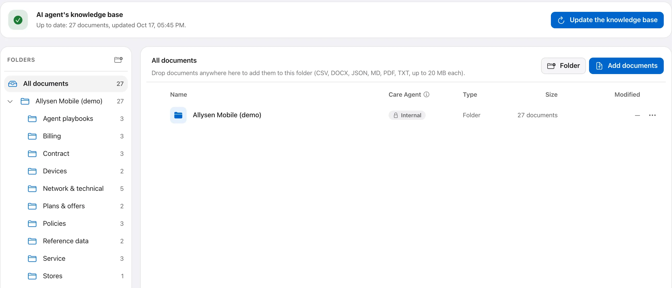The image size is (672, 288).
Task: Click the green checkmark status icon
Action: click(x=18, y=20)
